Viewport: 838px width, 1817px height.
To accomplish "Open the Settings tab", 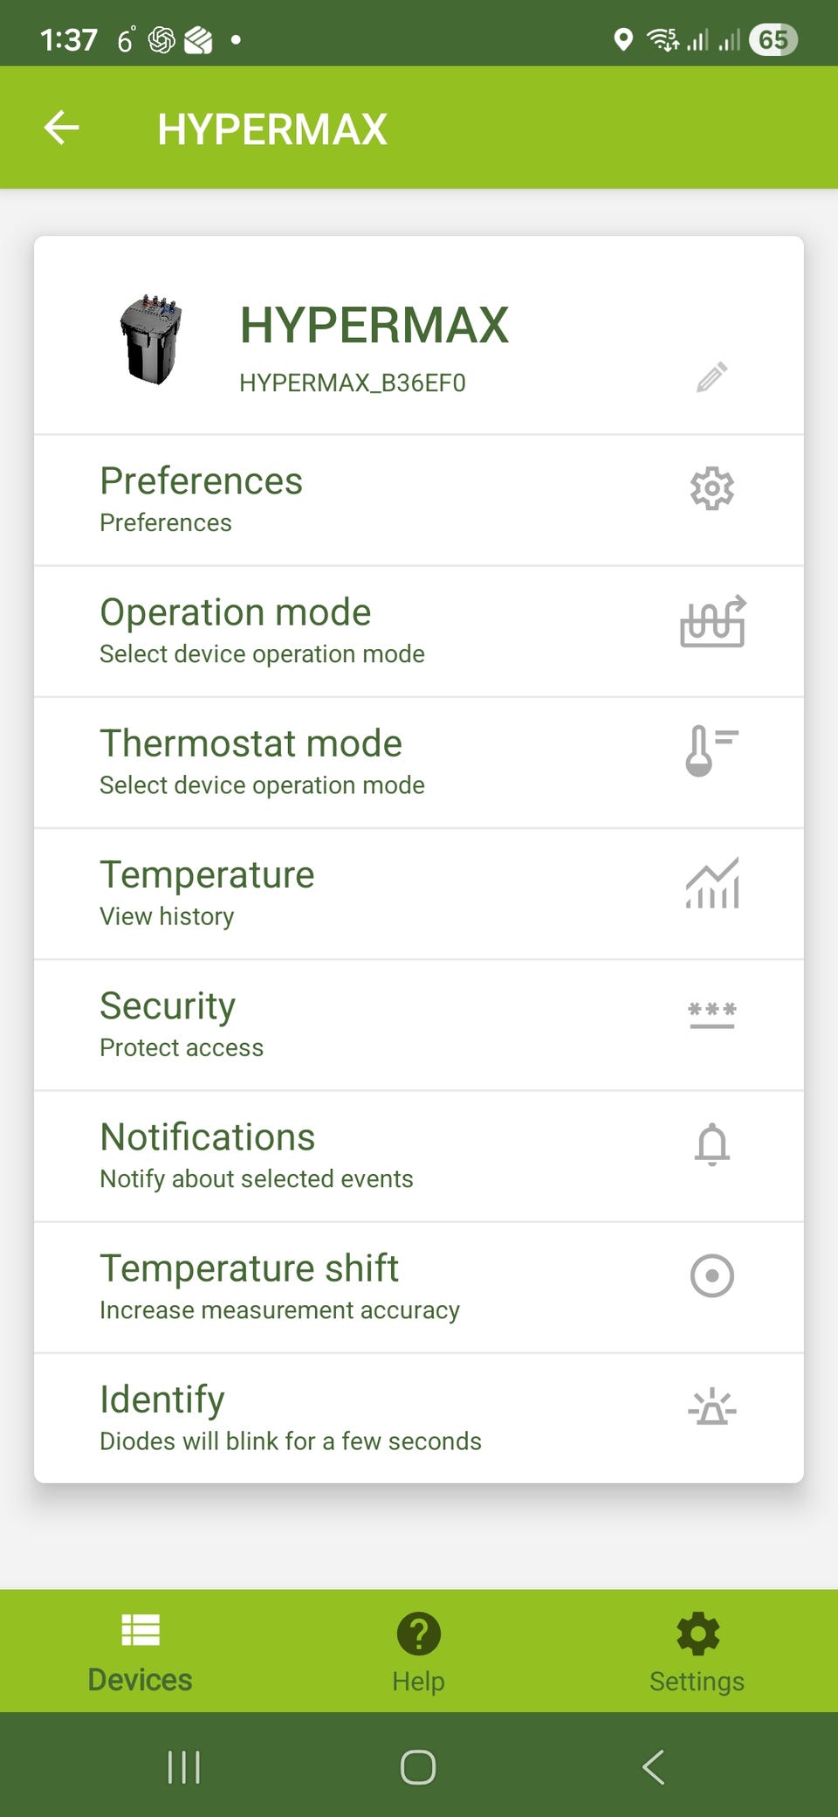I will (x=697, y=1651).
